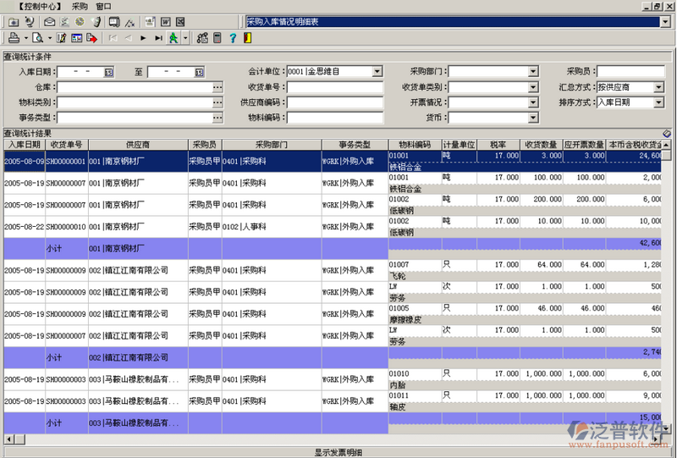Click the 显示发票明细 button at the bottom
This screenshot has height=458, width=677.
click(338, 452)
